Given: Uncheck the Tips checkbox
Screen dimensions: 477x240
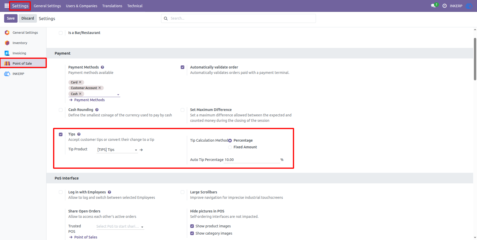Looking at the screenshot, I should pyautogui.click(x=61, y=134).
